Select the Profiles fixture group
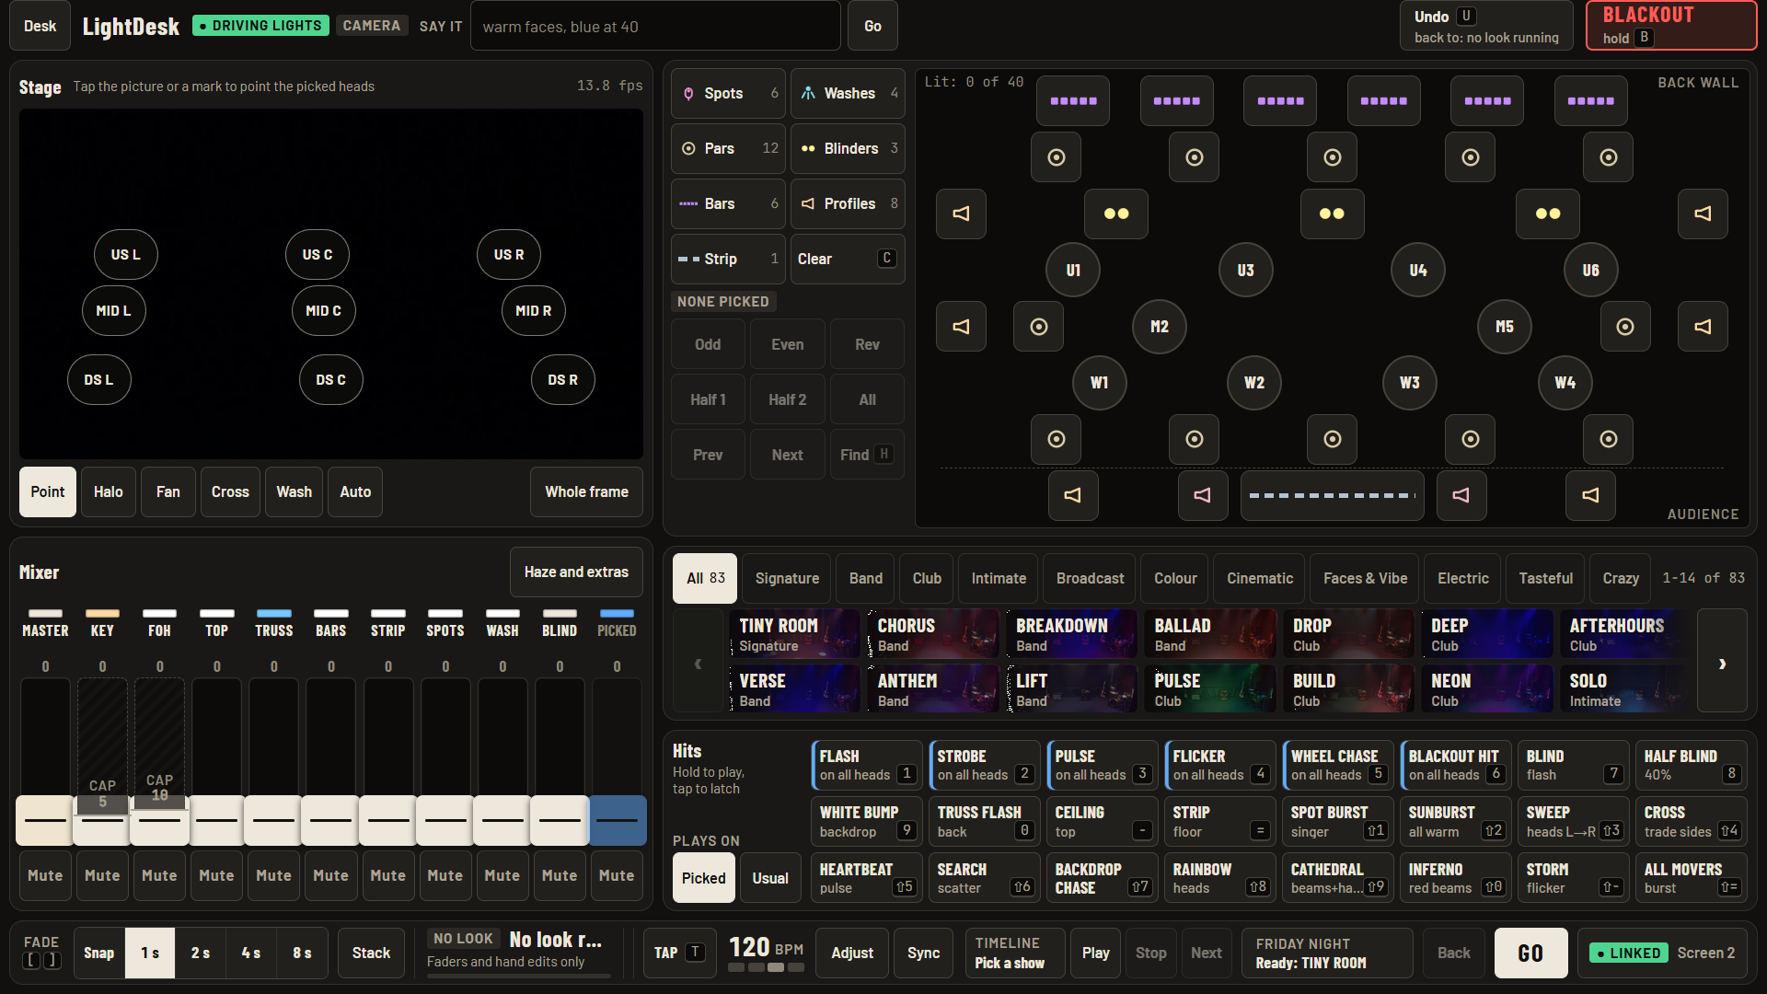This screenshot has height=994, width=1767. 848,203
